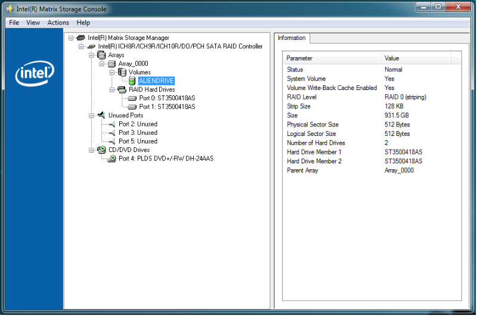Open the Actions menu
The height and width of the screenshot is (316, 477).
58,23
